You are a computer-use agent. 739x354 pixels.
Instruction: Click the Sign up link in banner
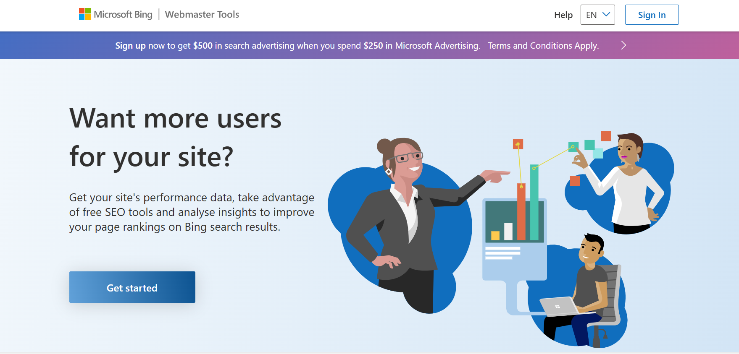click(x=131, y=46)
